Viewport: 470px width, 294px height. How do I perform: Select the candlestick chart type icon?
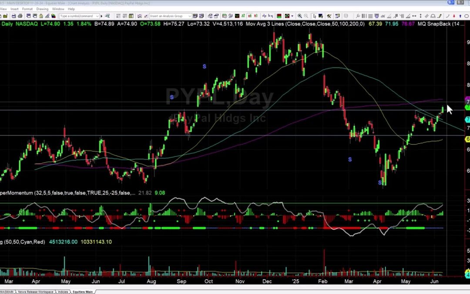pyautogui.click(x=250, y=16)
